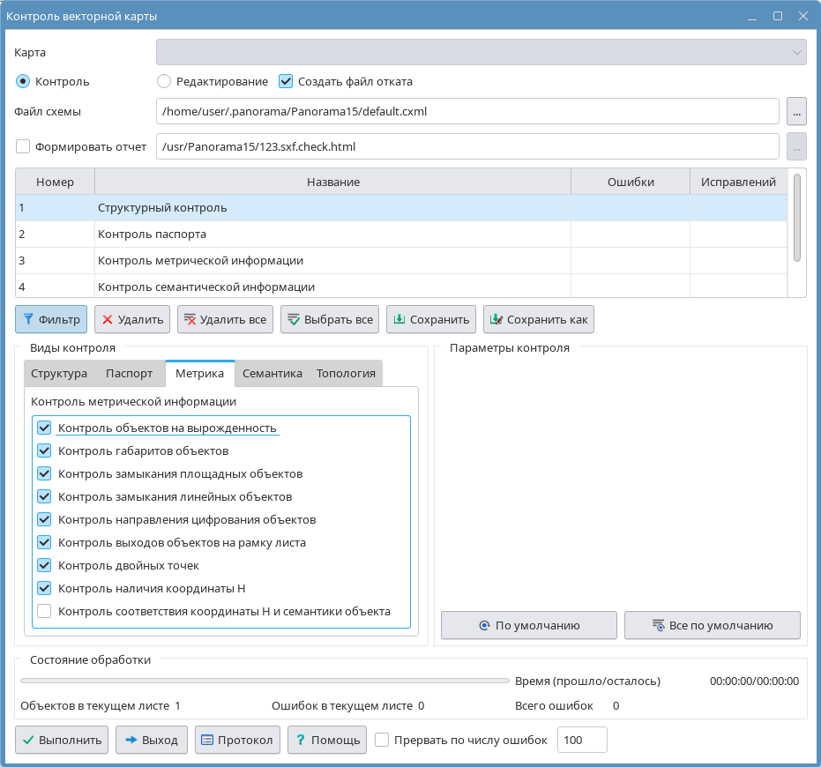Uncheck Контроль двойных точек
Image resolution: width=821 pixels, height=767 pixels.
[x=45, y=565]
